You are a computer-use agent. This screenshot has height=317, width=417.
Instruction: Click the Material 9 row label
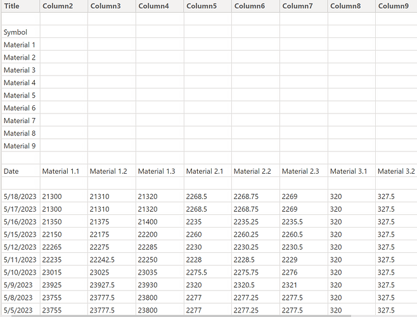tap(21, 146)
